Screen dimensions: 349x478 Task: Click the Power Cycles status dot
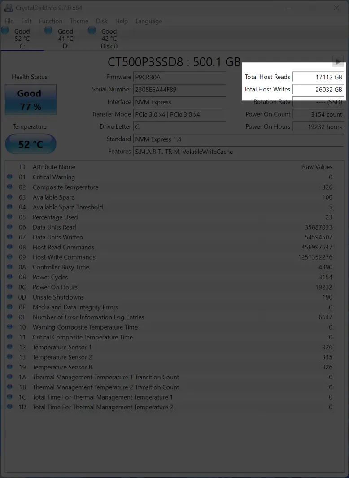[x=10, y=277]
